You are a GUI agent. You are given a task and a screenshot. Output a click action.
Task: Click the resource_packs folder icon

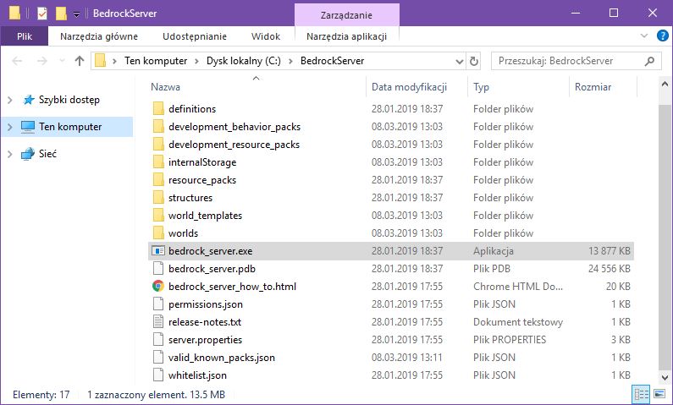click(x=158, y=180)
